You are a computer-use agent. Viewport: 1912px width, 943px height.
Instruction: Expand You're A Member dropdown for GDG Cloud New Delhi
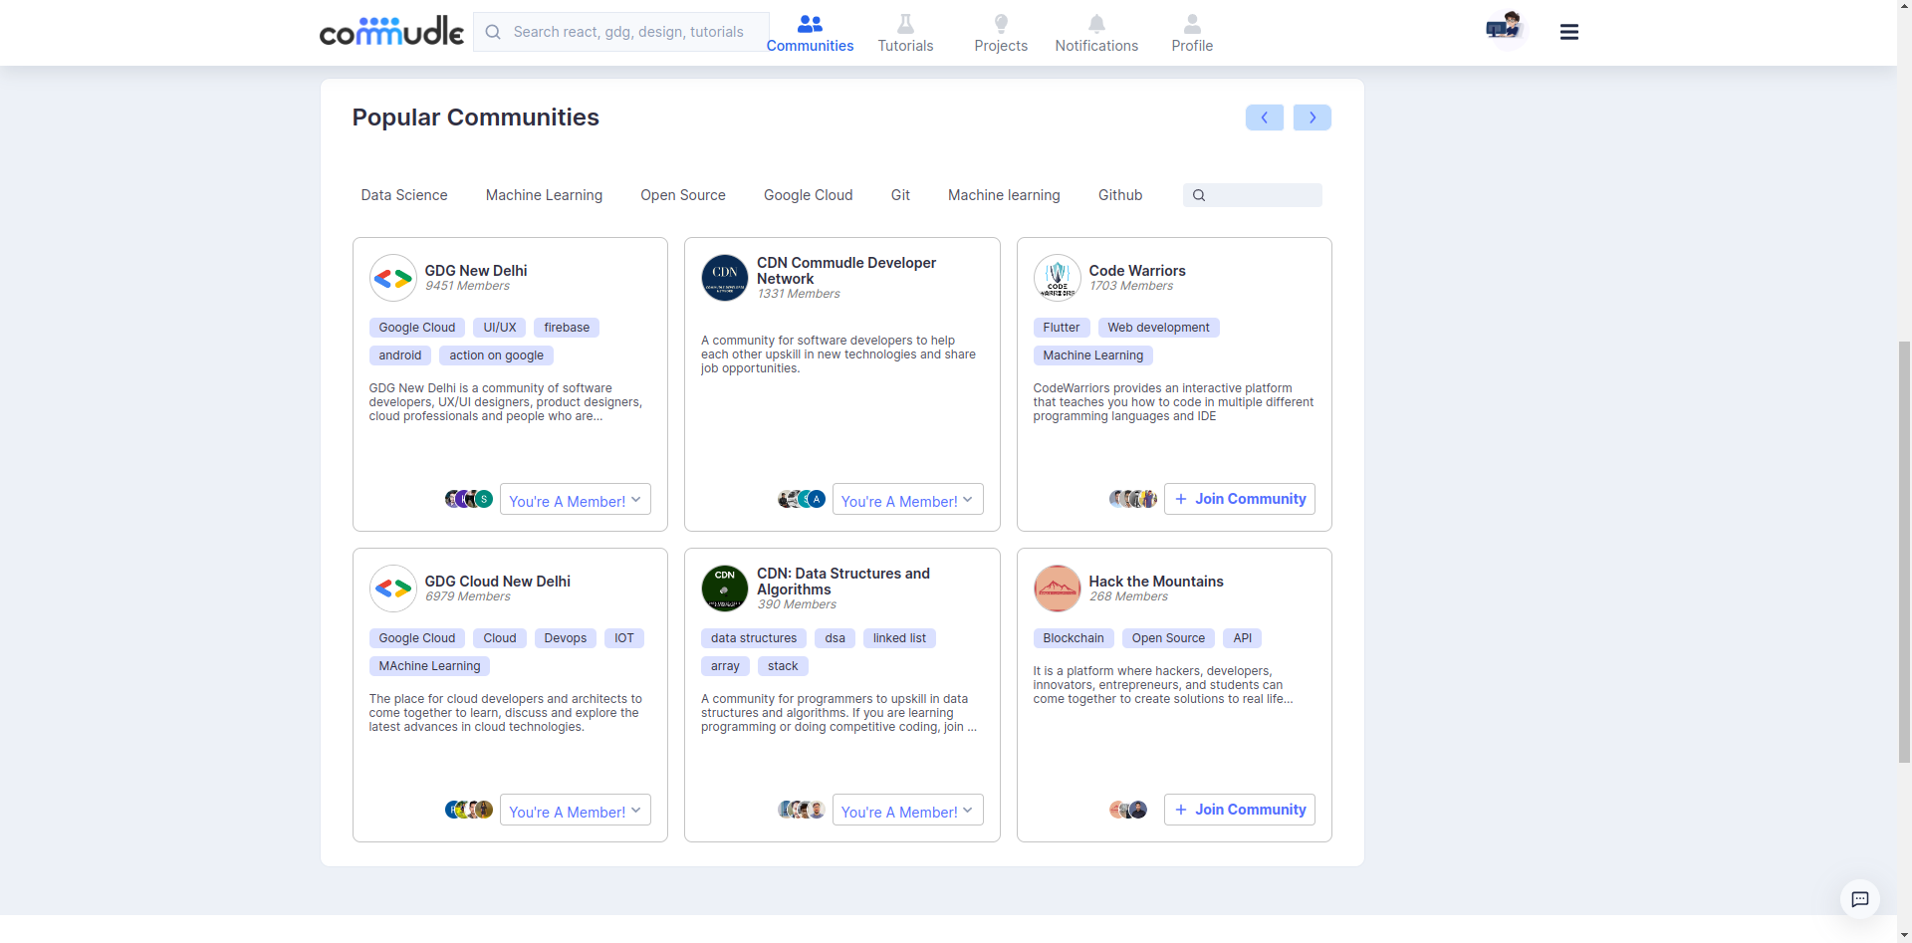tap(576, 811)
